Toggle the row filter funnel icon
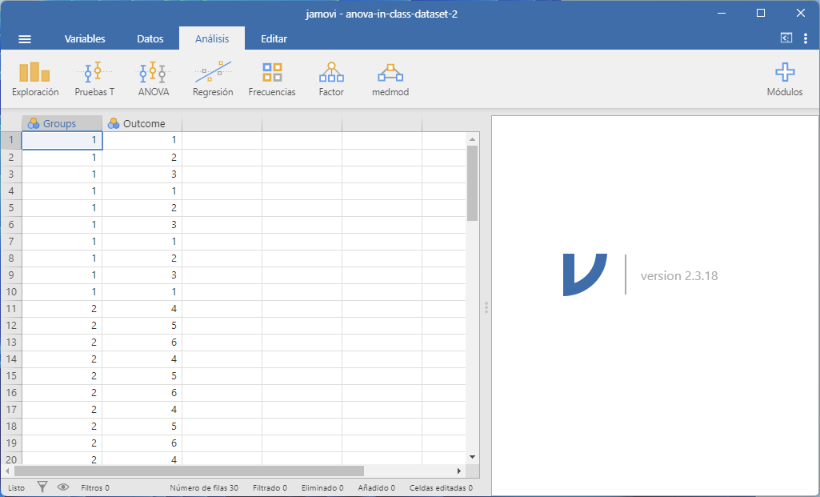The image size is (820, 497). [43, 487]
